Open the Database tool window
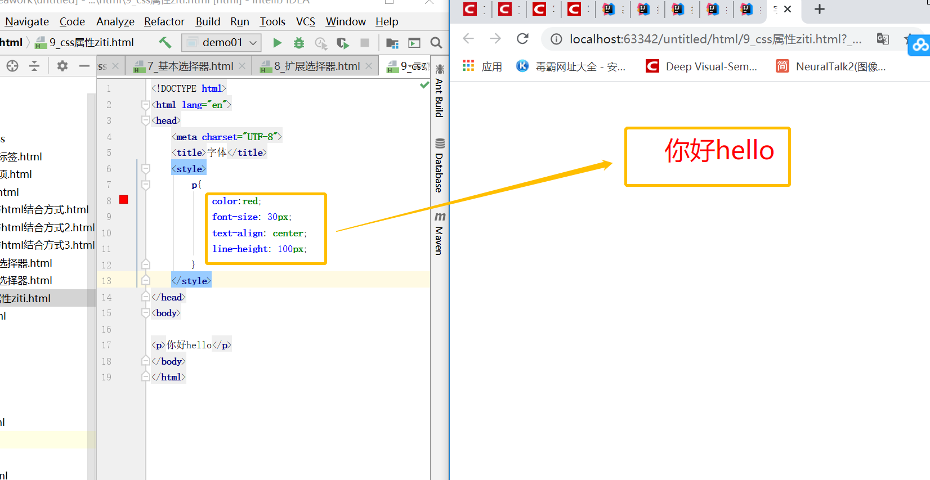This screenshot has height=480, width=930. tap(440, 165)
